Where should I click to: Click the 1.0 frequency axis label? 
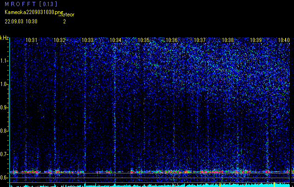point(4,85)
